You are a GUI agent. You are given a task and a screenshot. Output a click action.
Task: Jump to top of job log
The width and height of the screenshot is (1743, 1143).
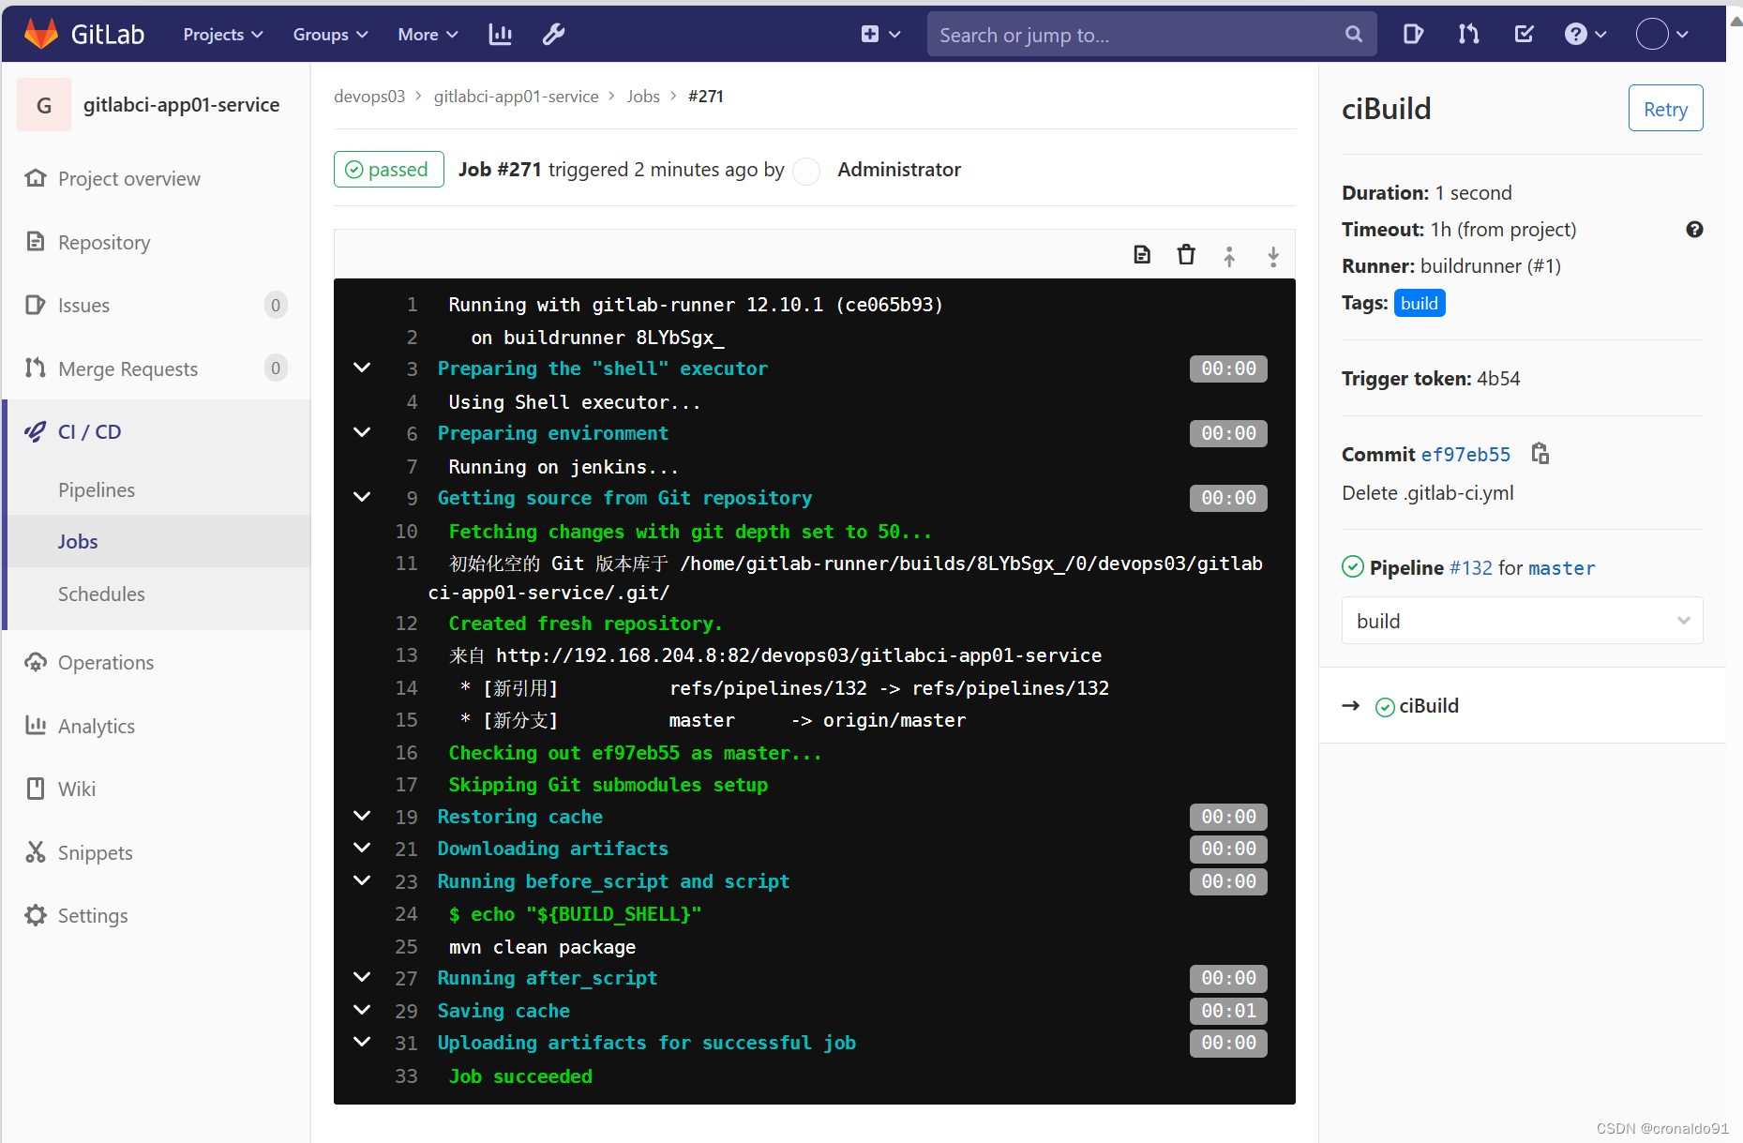(x=1229, y=256)
